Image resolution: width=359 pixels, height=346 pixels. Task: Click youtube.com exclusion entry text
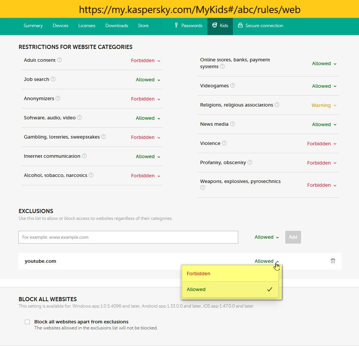click(40, 261)
